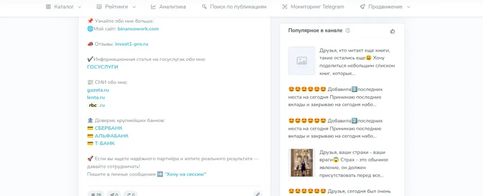The image size is (483, 196).
Task: Click the text "Доверие крупнейших банков:"
Action: click(x=130, y=121)
